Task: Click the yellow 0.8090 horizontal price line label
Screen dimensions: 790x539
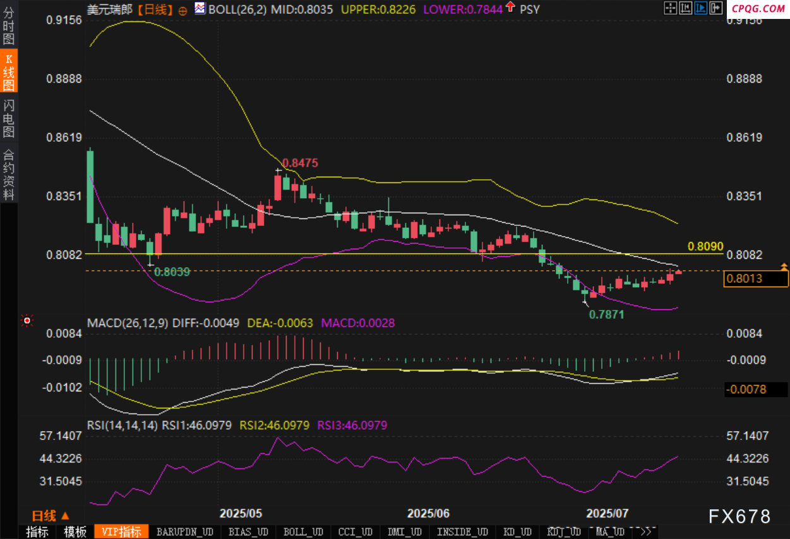Action: (x=705, y=246)
